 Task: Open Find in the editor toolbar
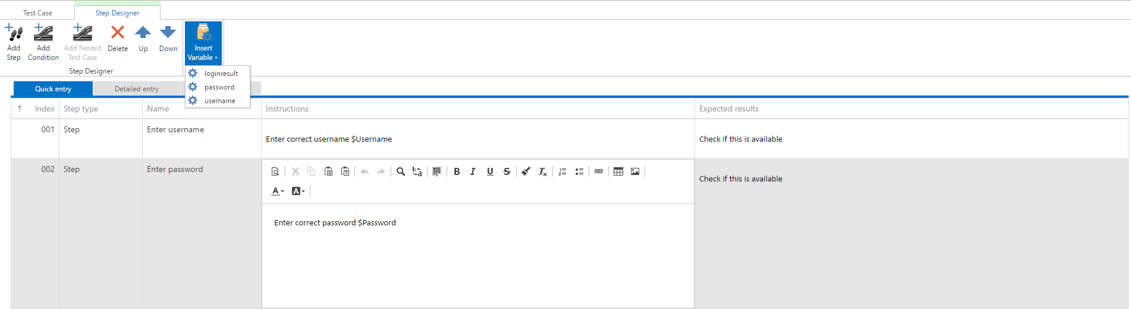(401, 171)
